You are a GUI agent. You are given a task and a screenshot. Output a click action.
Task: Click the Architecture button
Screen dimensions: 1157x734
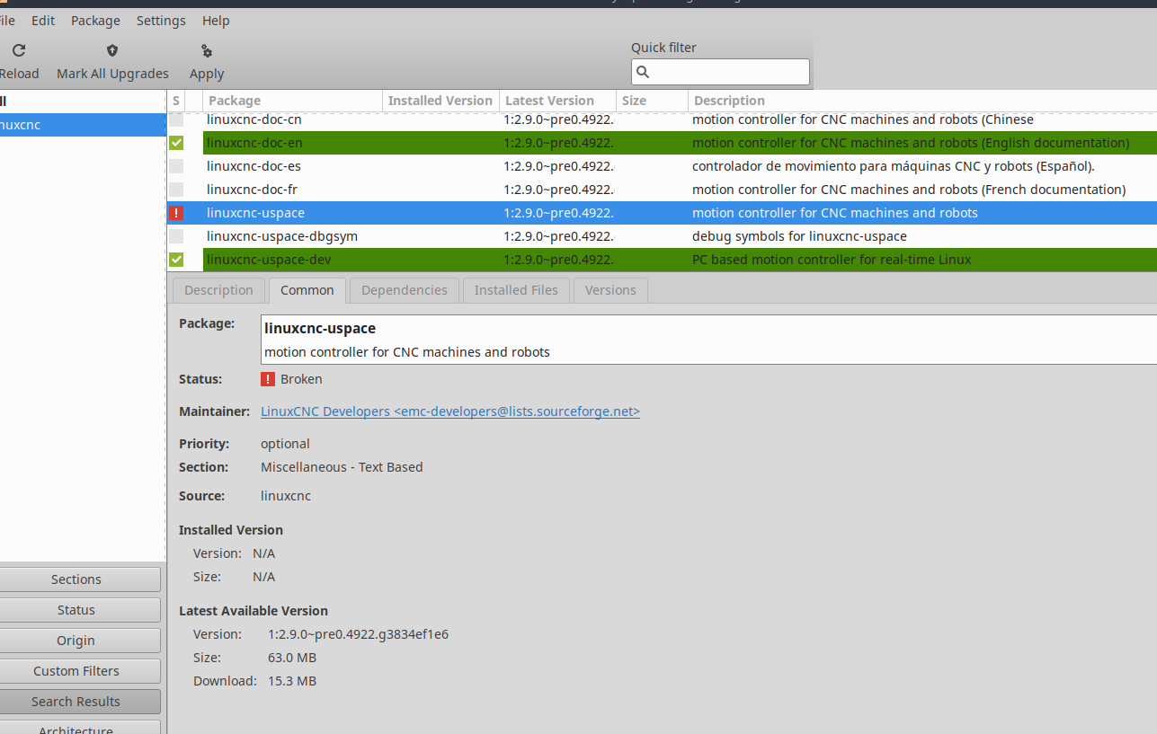76,727
